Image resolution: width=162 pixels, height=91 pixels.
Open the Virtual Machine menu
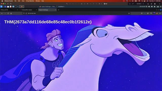pyautogui.click(x=30, y=1)
